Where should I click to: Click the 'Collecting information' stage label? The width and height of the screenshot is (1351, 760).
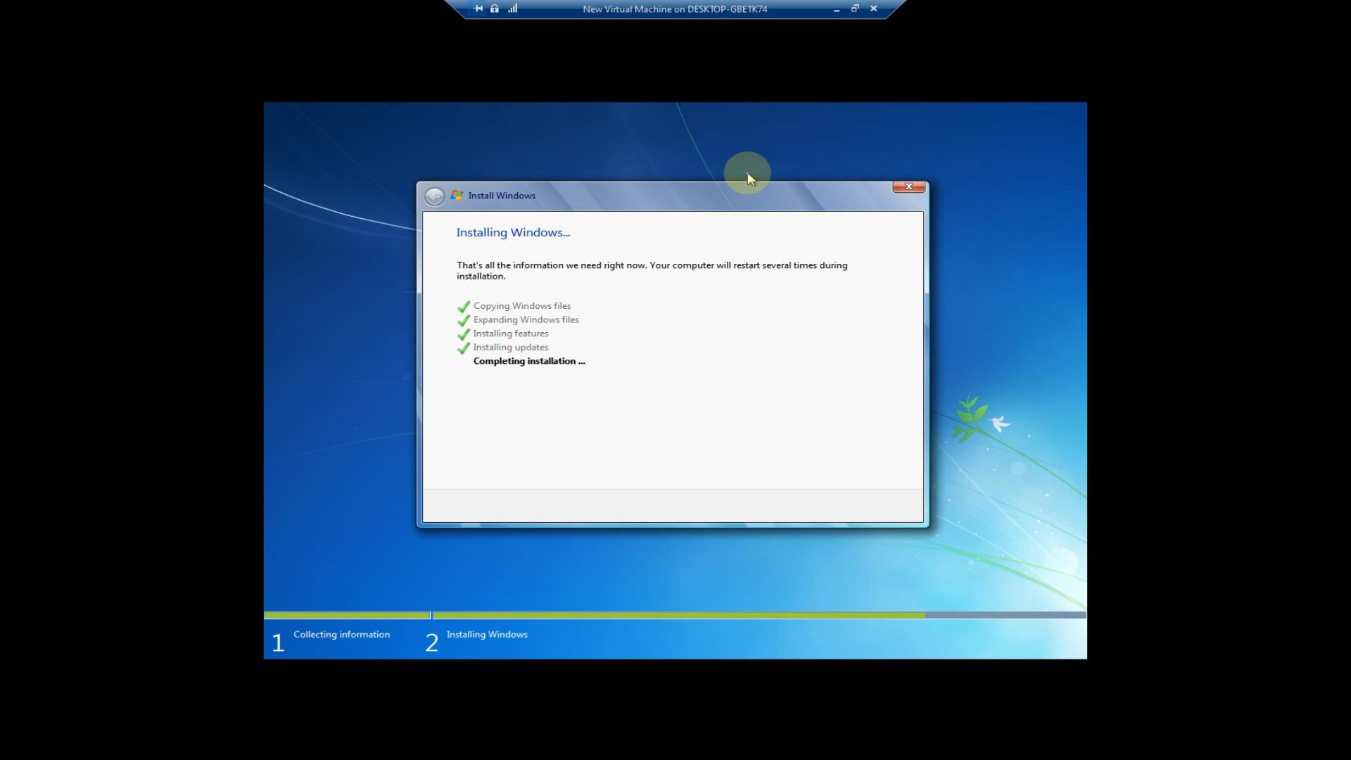point(341,635)
